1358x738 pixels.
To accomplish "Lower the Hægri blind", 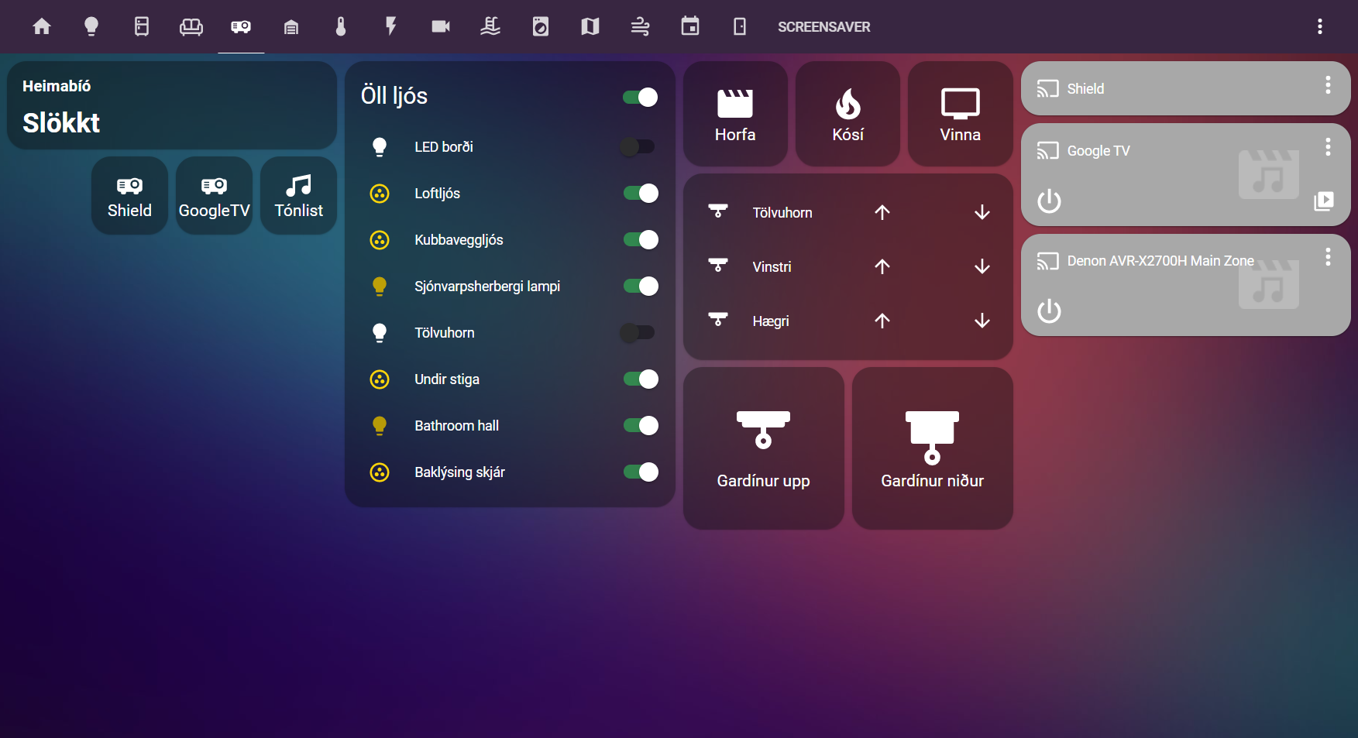I will pos(982,321).
